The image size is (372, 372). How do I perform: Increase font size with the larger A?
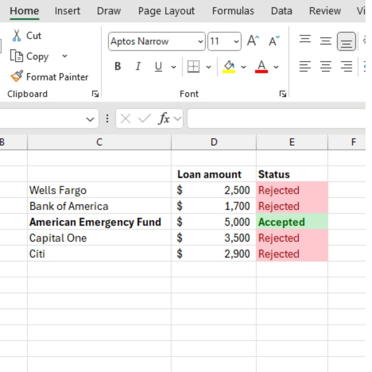coord(253,41)
